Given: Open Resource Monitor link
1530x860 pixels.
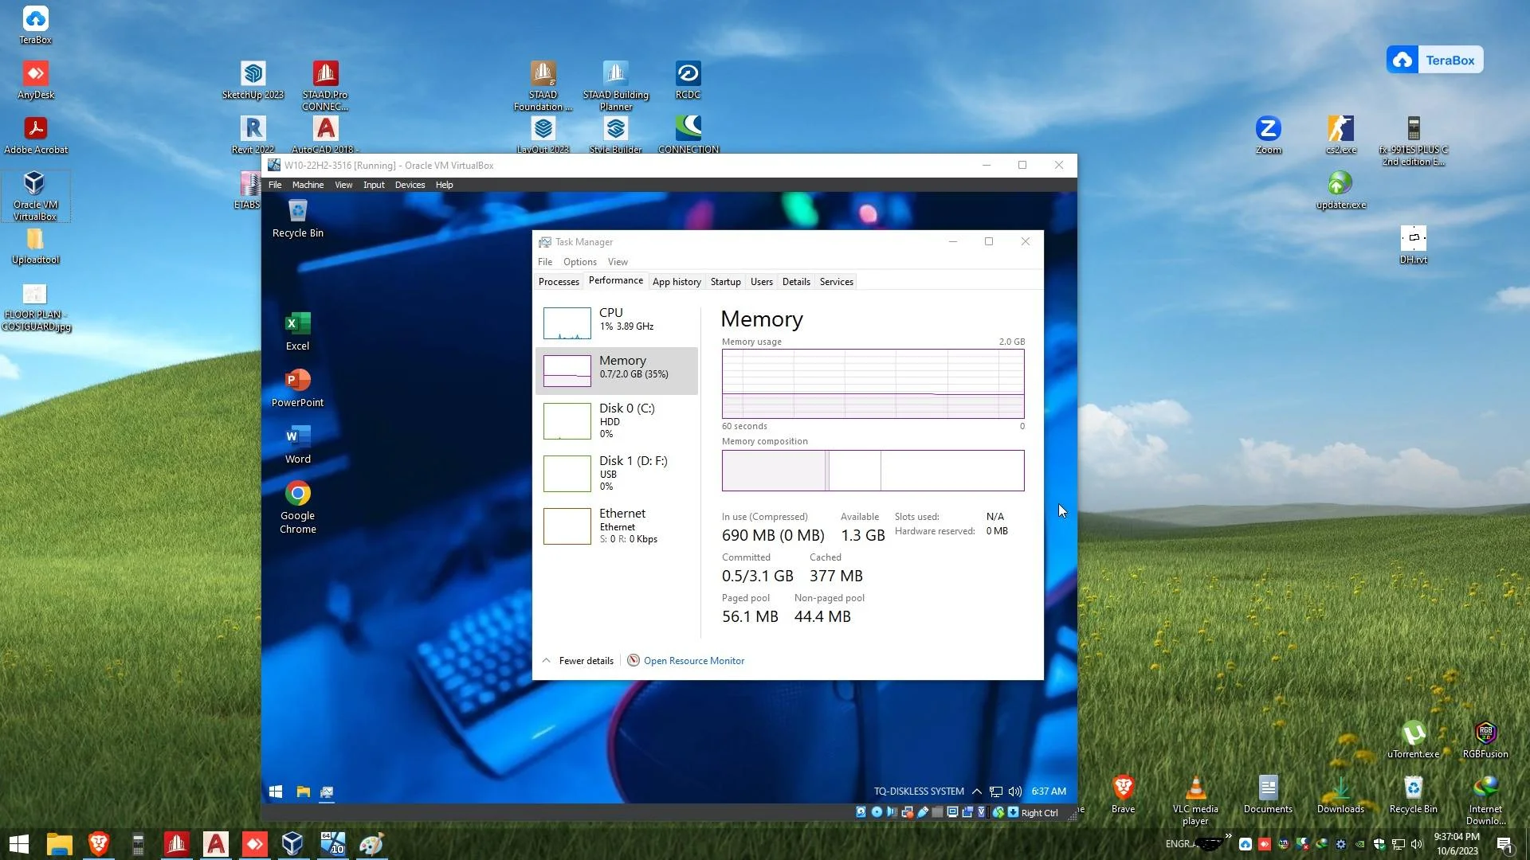Looking at the screenshot, I should (x=694, y=660).
